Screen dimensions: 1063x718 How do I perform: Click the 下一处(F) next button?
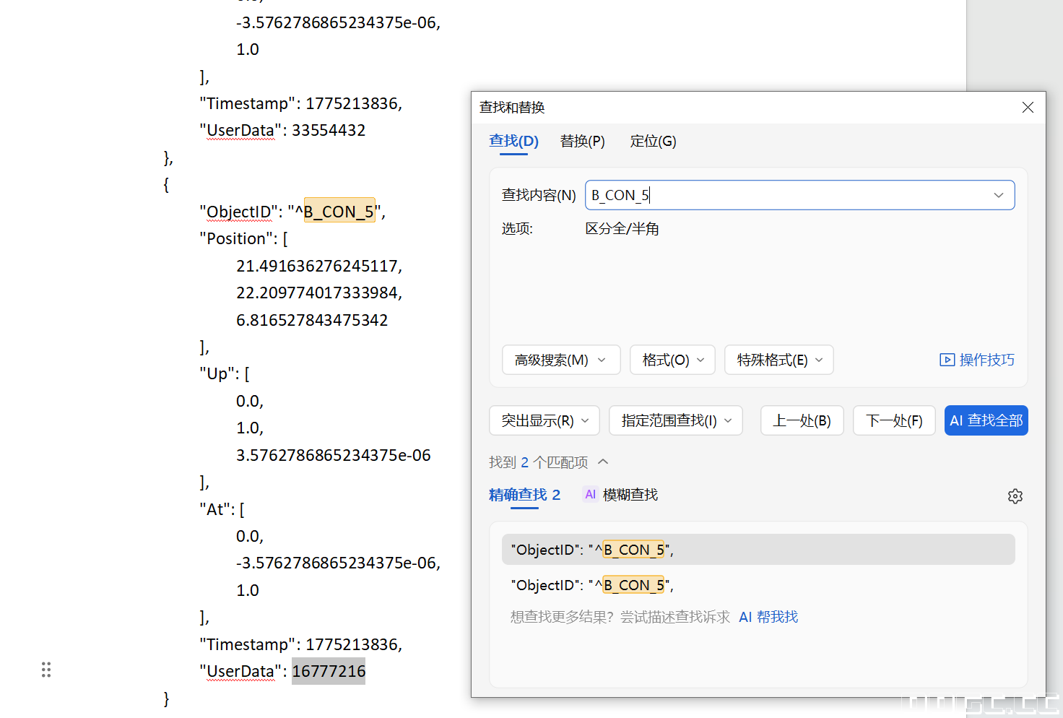coord(894,420)
